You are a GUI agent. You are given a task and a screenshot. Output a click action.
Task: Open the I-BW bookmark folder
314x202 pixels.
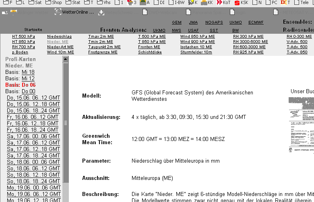177,2
